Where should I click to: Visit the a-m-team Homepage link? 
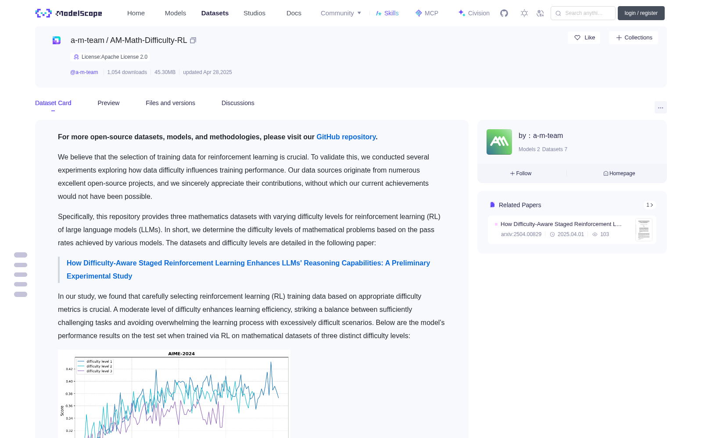coord(619,173)
